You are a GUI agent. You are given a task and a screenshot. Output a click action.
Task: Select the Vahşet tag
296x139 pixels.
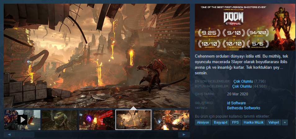pos(274,122)
